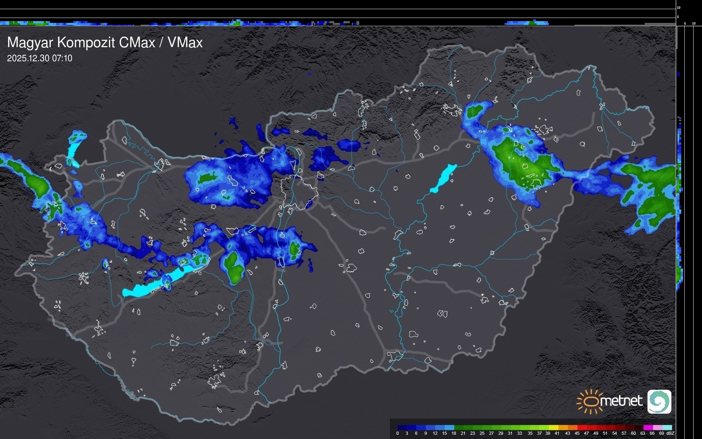Click the bright red 45 dBZ legend swatch
702x439 pixels.
click(582, 427)
